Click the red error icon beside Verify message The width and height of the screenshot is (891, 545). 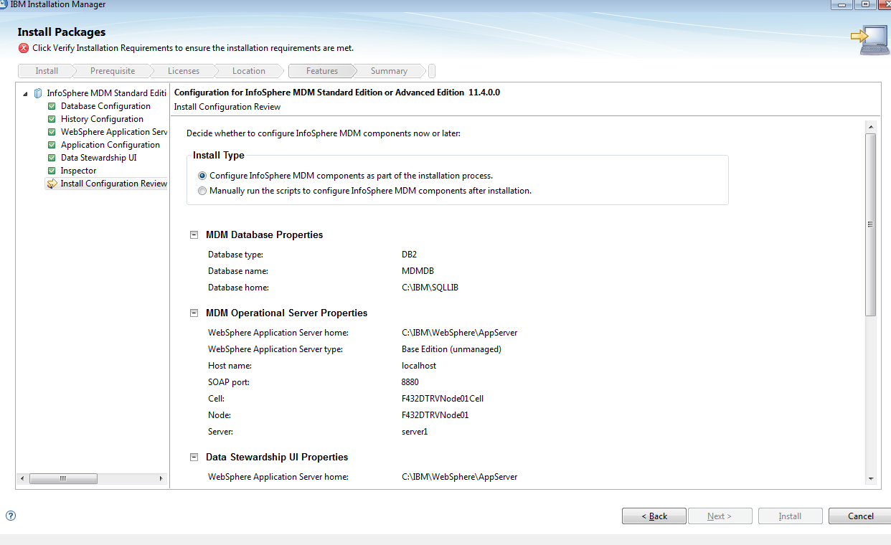(x=24, y=48)
